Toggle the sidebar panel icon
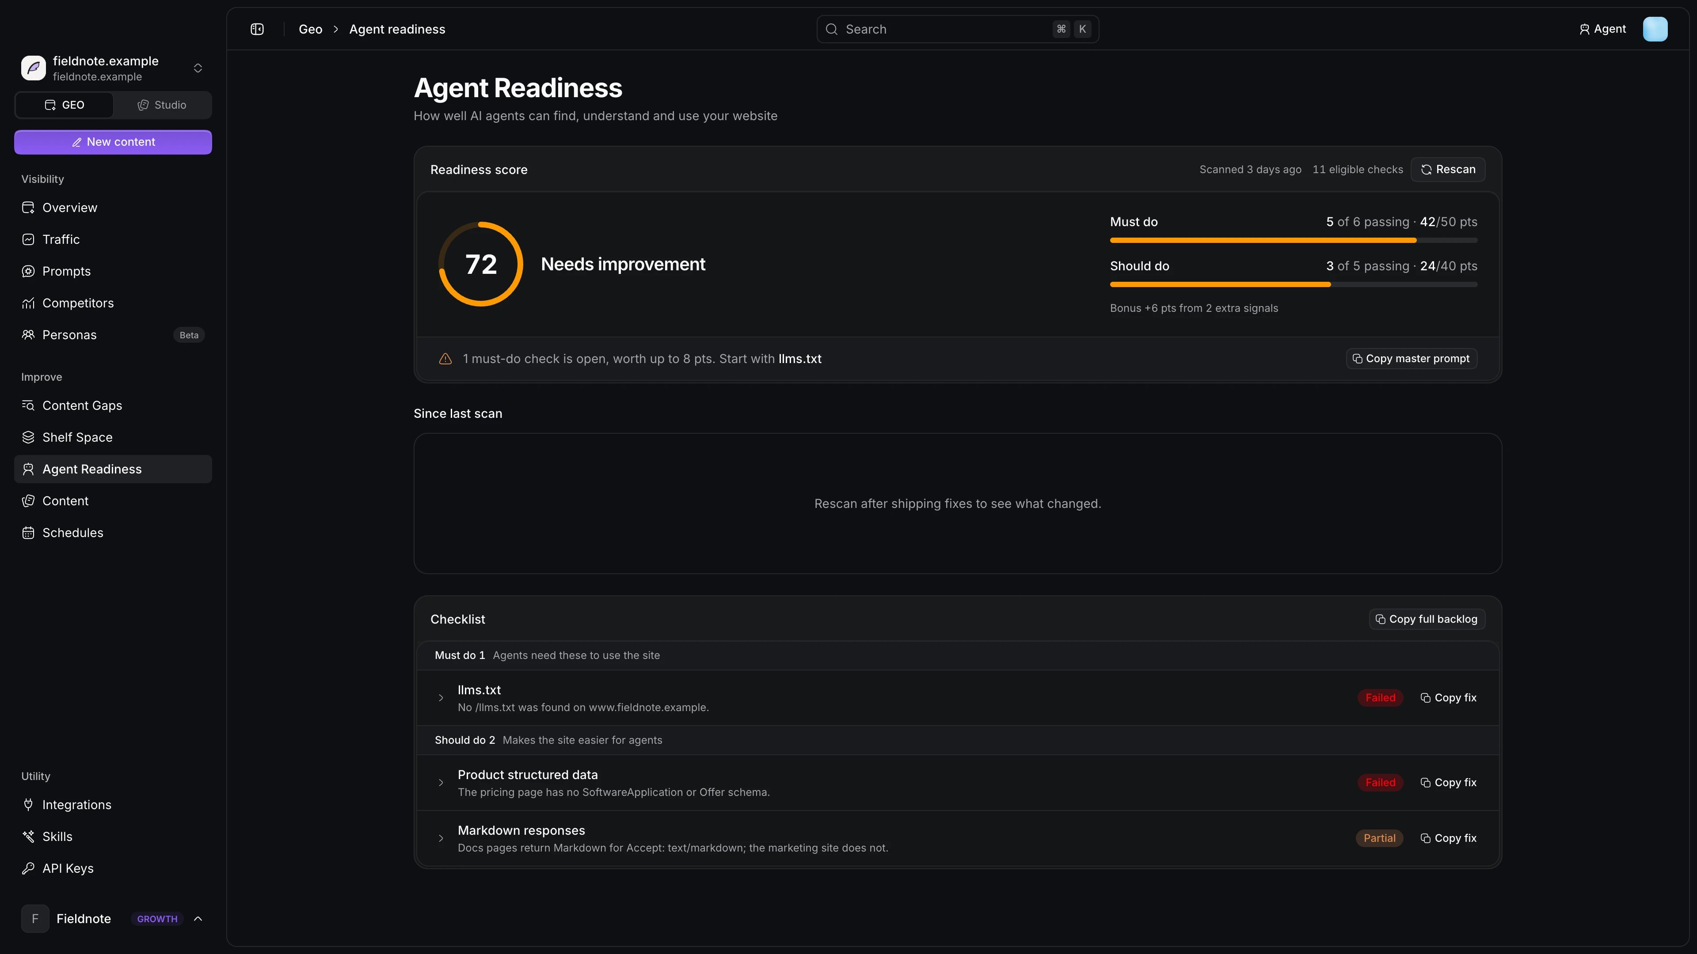The height and width of the screenshot is (954, 1697). click(257, 29)
